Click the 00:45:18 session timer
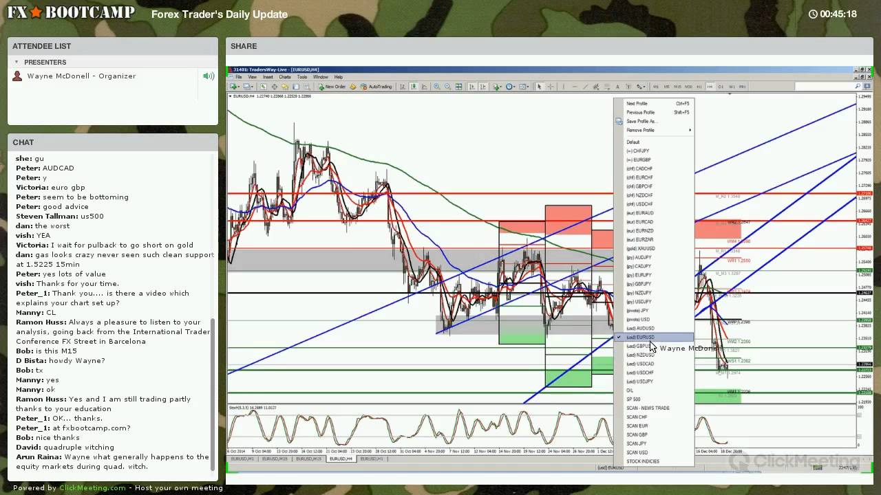The height and width of the screenshot is (495, 881). 833,14
